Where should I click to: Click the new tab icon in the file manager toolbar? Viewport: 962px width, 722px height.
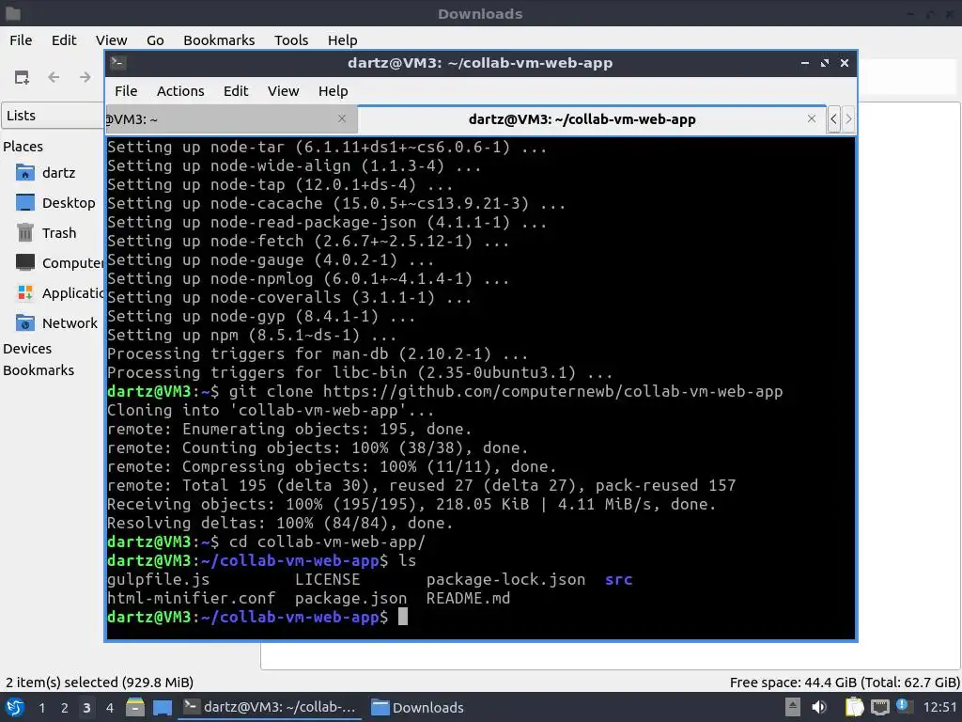point(23,77)
